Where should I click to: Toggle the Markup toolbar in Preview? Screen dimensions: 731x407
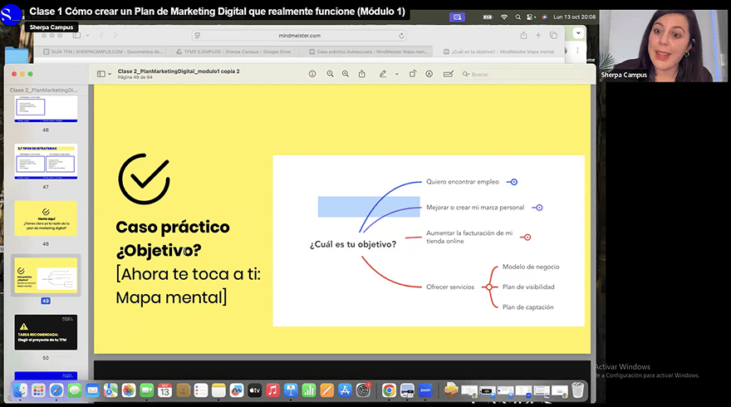[429, 74]
